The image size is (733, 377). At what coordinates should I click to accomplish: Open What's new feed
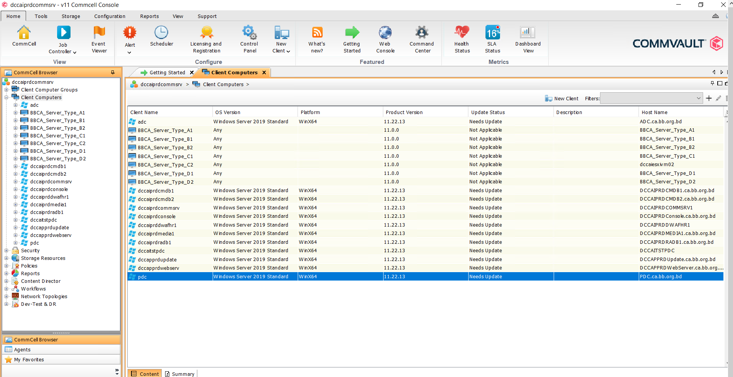tap(317, 39)
